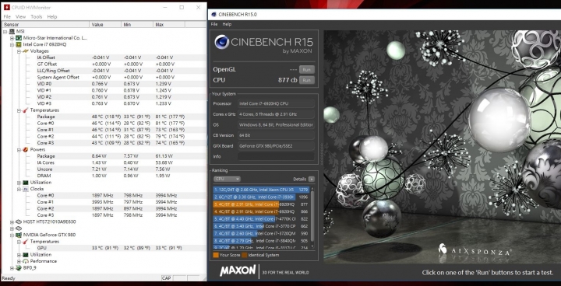Expand the HGST HTS721010A9E630 drive node
The image size is (561, 286).
[12, 221]
